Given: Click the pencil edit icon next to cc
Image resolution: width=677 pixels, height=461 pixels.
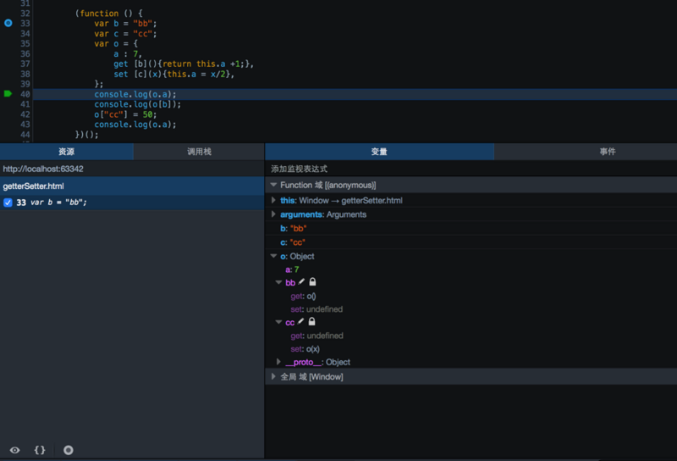Looking at the screenshot, I should point(301,322).
